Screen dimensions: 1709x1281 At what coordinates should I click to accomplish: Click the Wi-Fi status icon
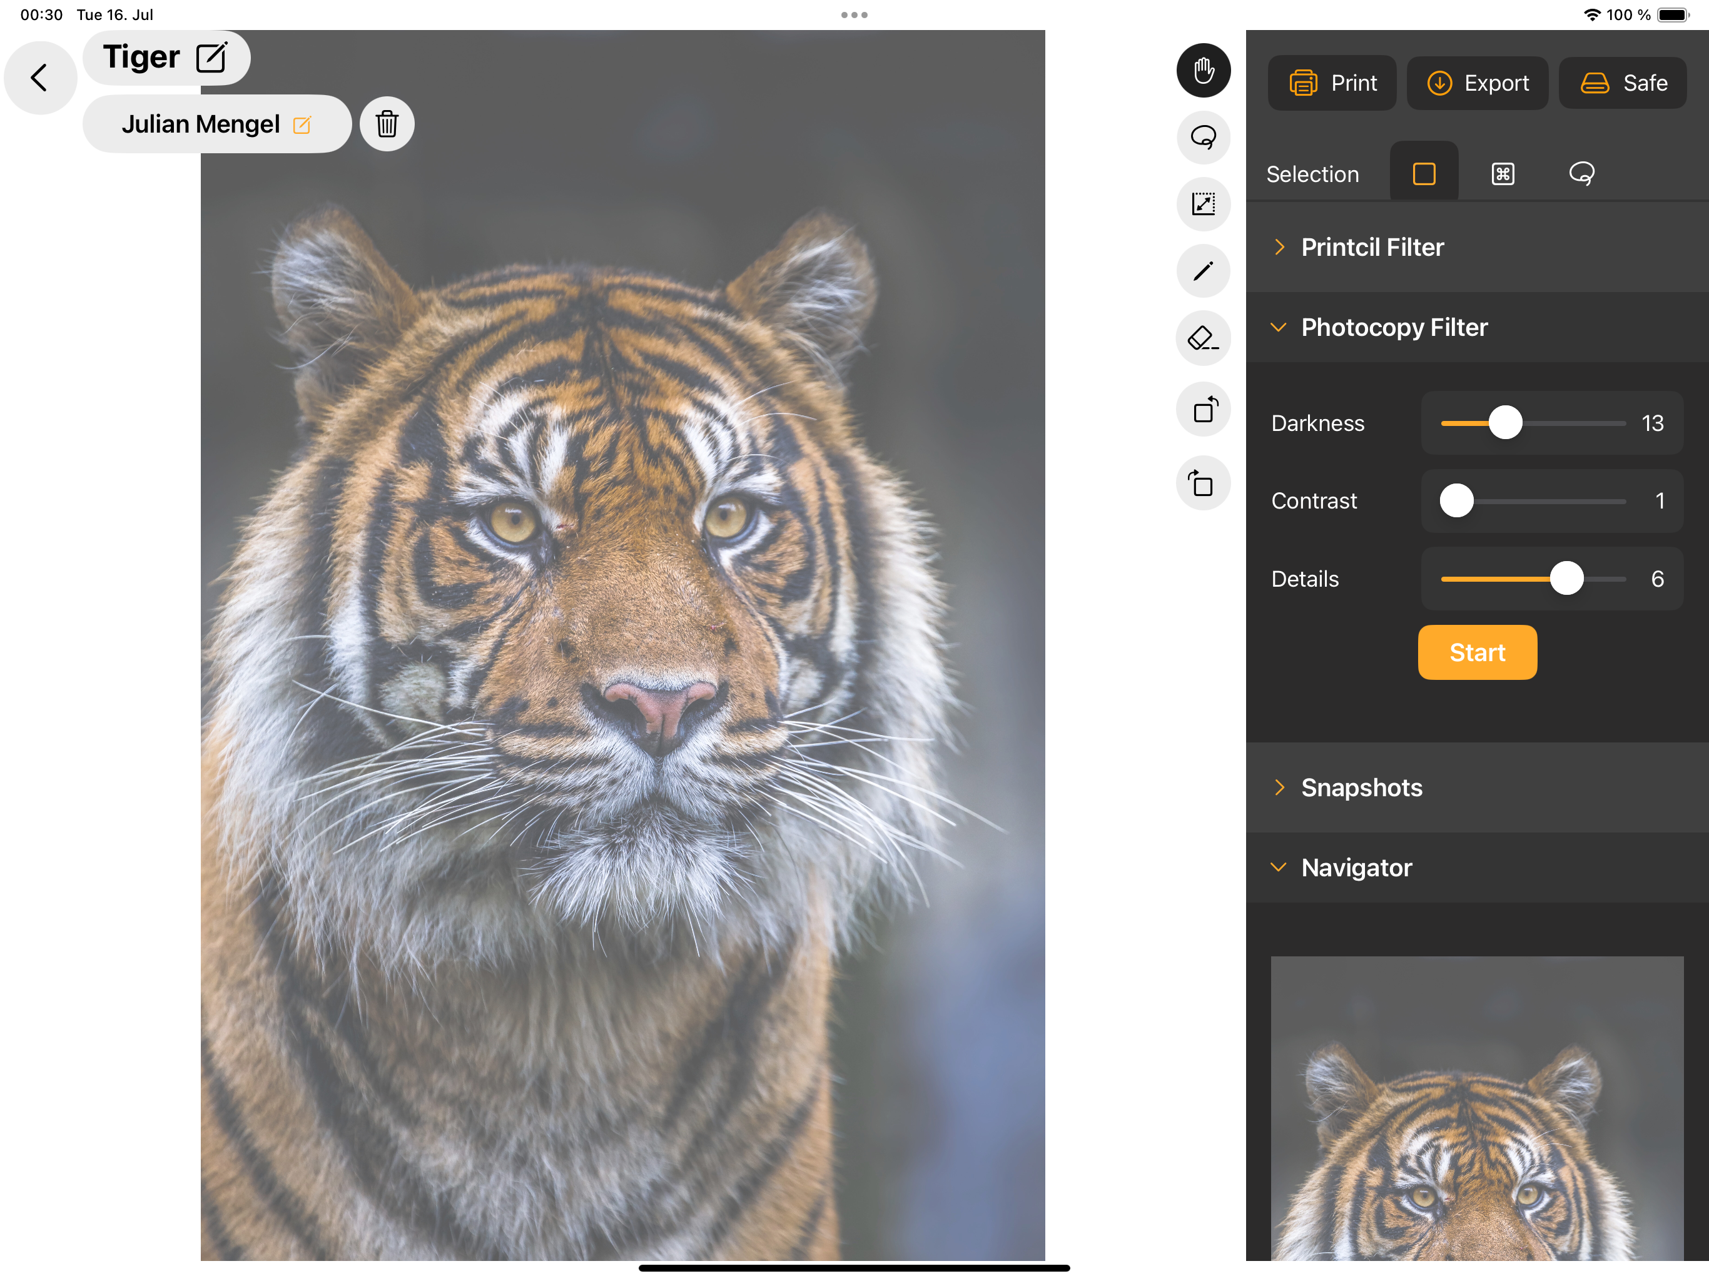coord(1591,14)
